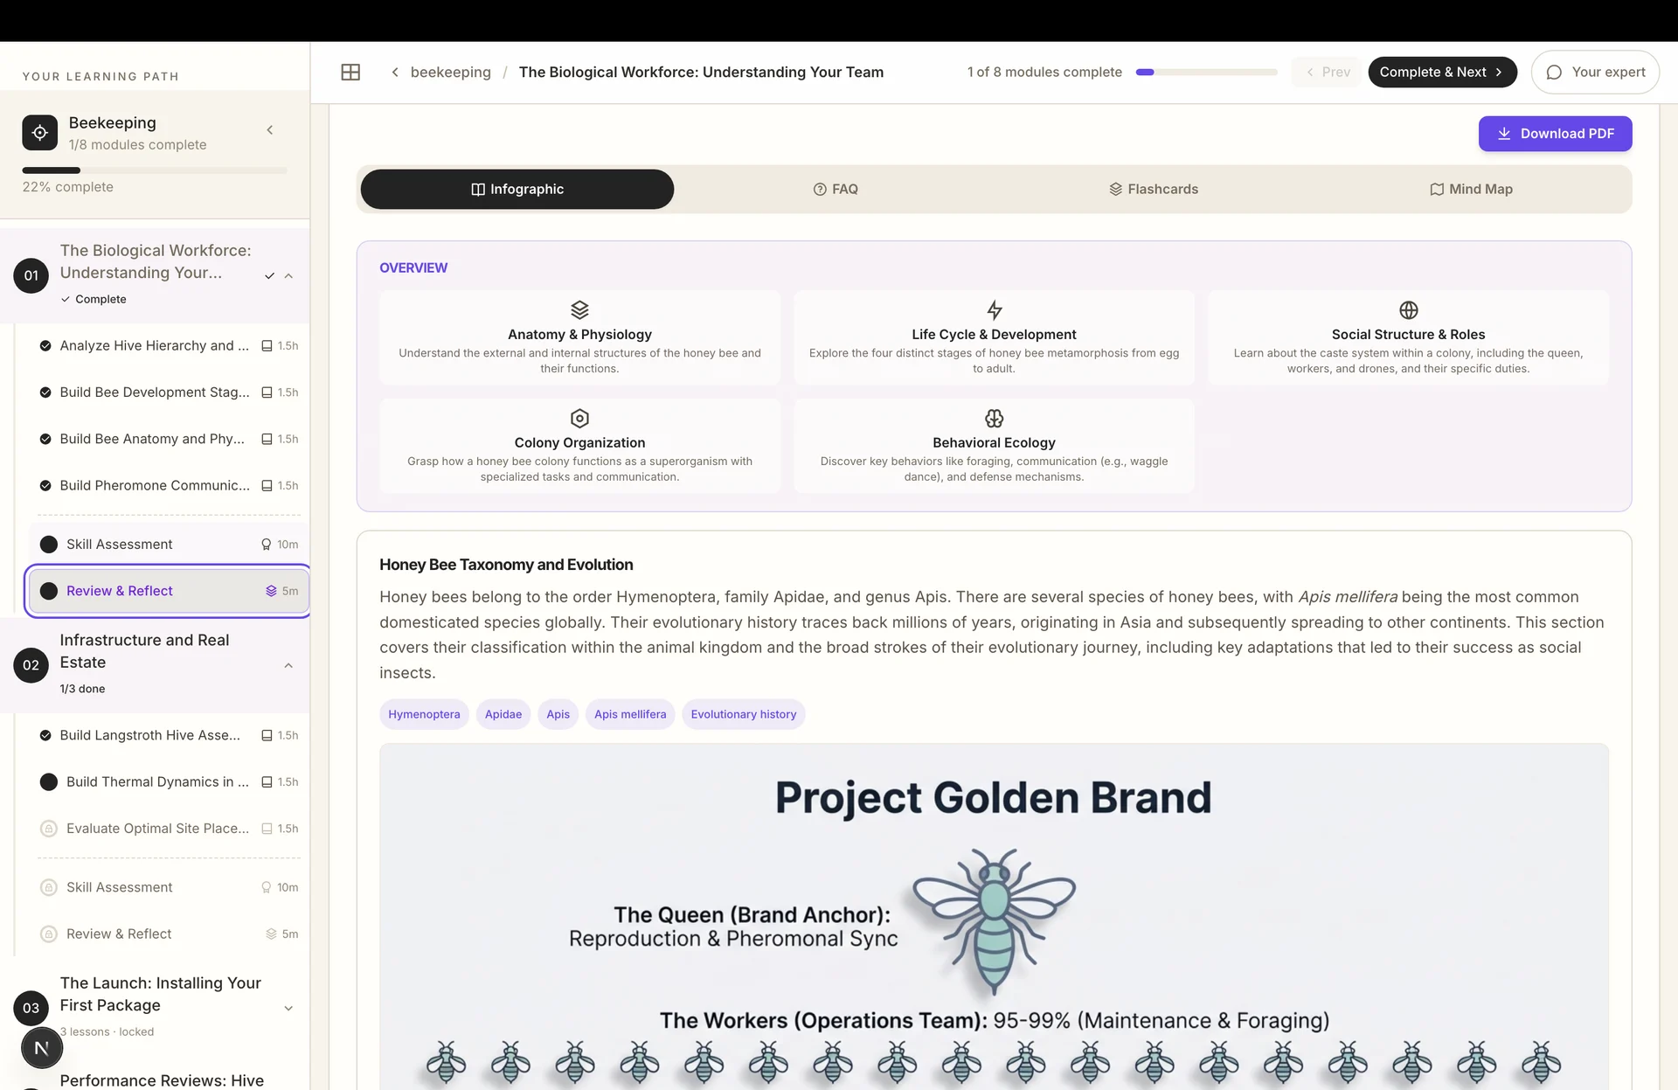The height and width of the screenshot is (1090, 1678).
Task: Switch to the Infographic tab
Action: click(x=517, y=189)
